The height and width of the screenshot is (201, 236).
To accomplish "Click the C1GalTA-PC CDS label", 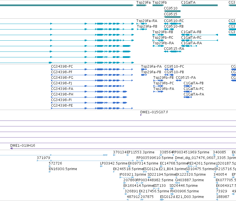I will coord(194,89).
